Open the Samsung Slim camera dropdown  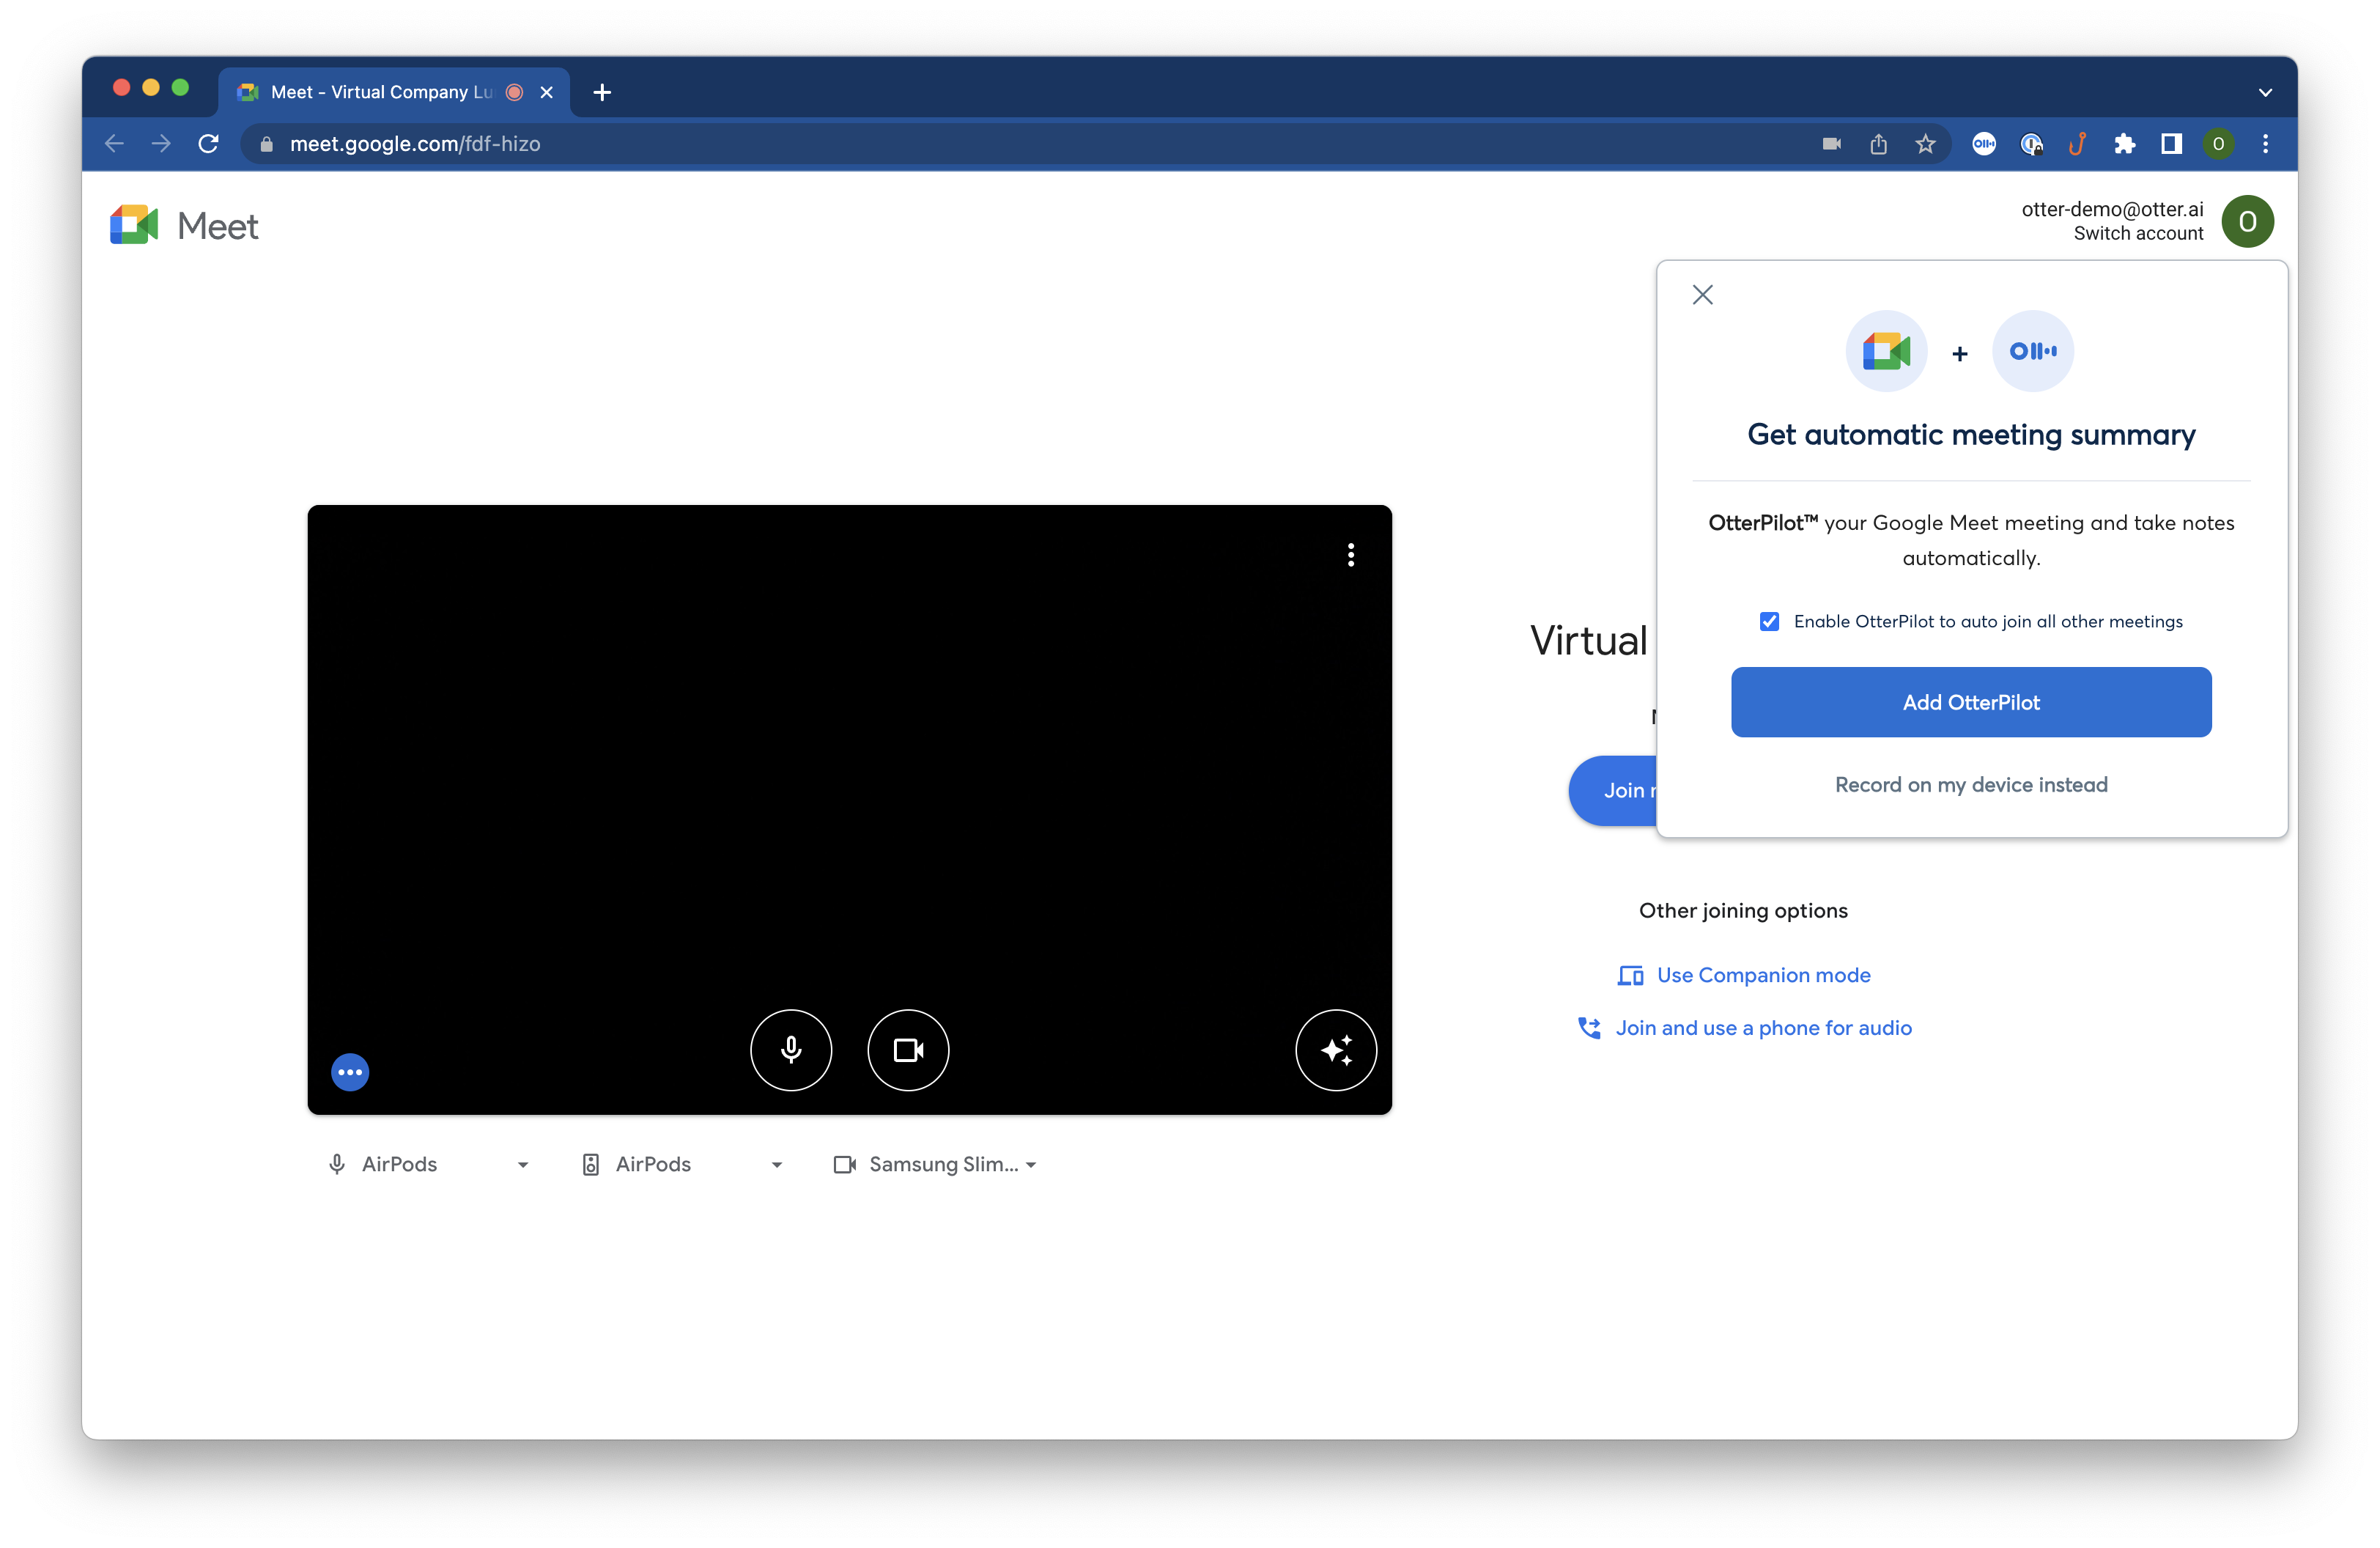1032,1164
